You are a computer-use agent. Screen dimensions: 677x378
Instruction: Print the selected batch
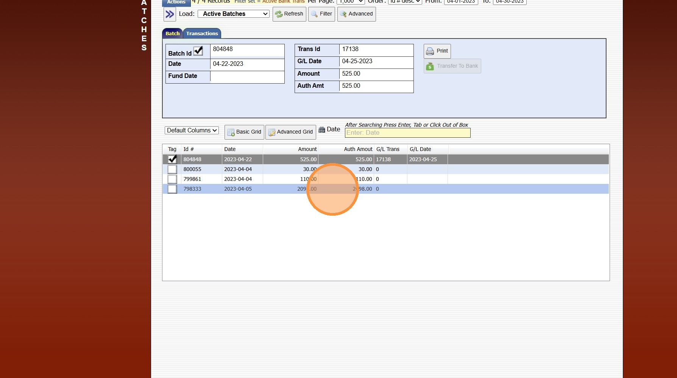(x=437, y=51)
